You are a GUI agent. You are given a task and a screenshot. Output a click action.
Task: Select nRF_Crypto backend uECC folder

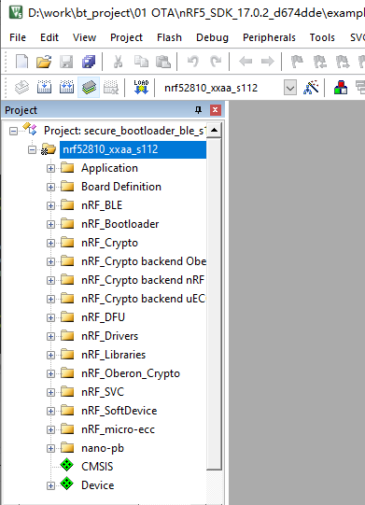[x=144, y=299]
